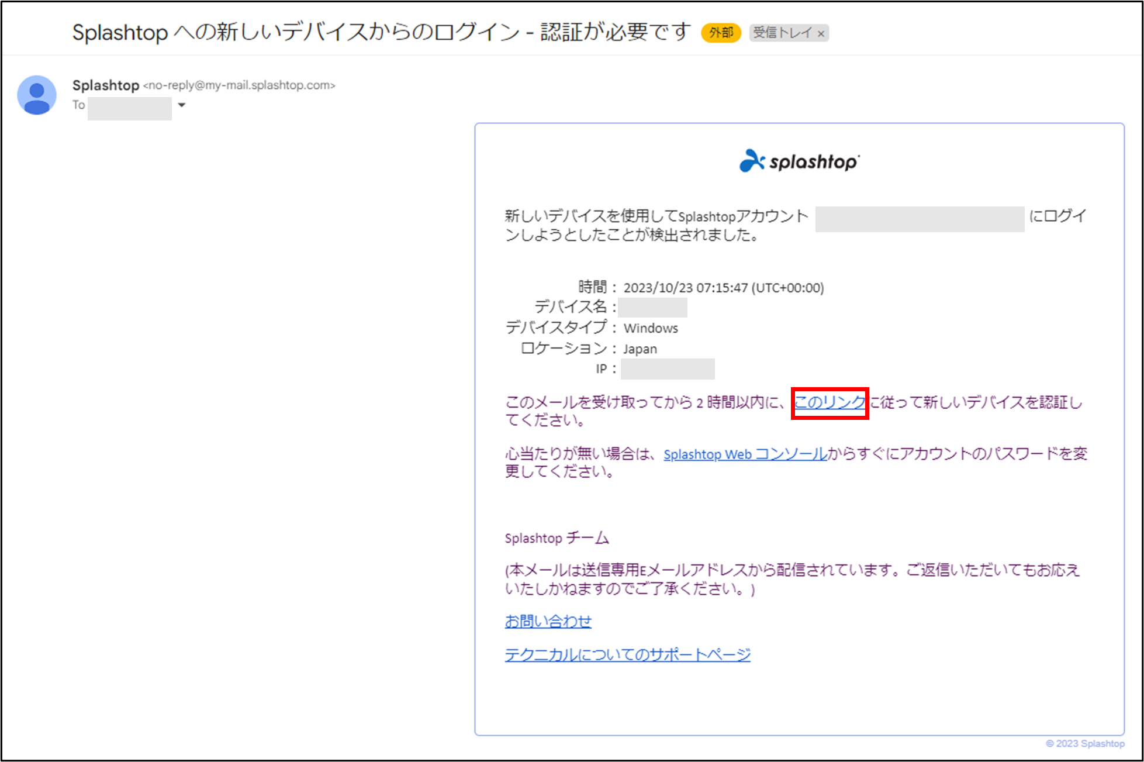Click timestamp 2023/10/23 07:15:47 (UTC+00:00)

(x=724, y=288)
